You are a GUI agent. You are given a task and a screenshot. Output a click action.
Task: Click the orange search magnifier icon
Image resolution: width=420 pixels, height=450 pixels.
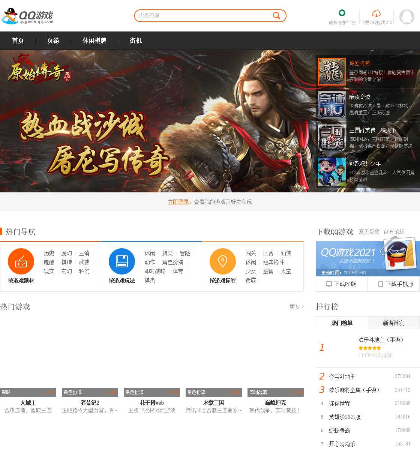click(276, 15)
